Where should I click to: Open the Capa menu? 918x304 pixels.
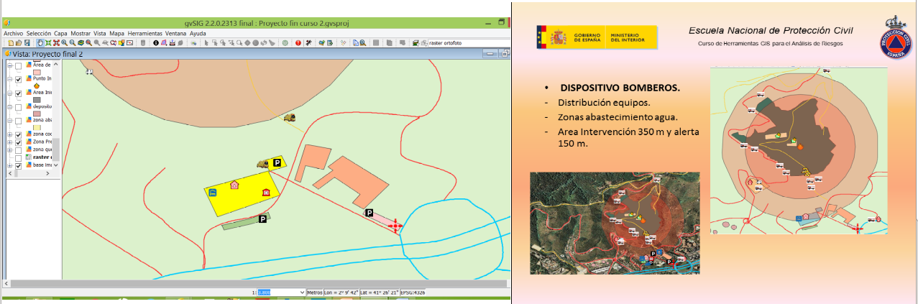[60, 33]
